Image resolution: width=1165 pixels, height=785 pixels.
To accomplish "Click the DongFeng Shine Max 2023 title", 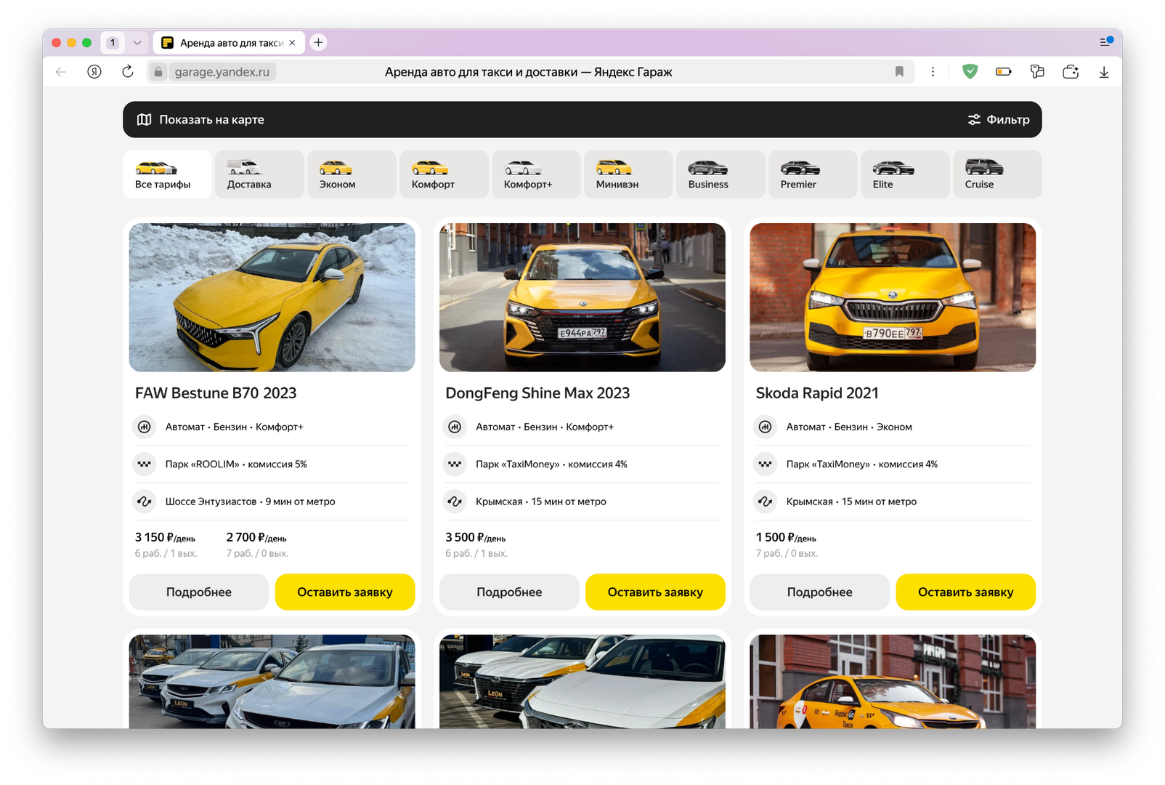I will (x=537, y=393).
